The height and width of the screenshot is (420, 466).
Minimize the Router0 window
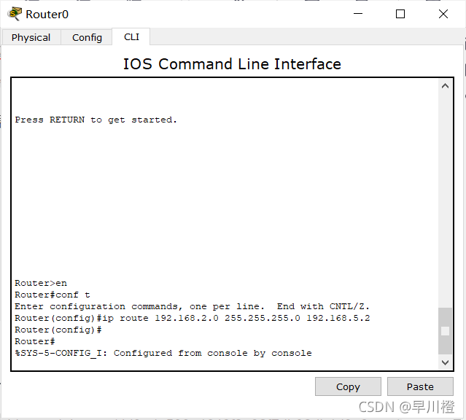[x=358, y=14]
